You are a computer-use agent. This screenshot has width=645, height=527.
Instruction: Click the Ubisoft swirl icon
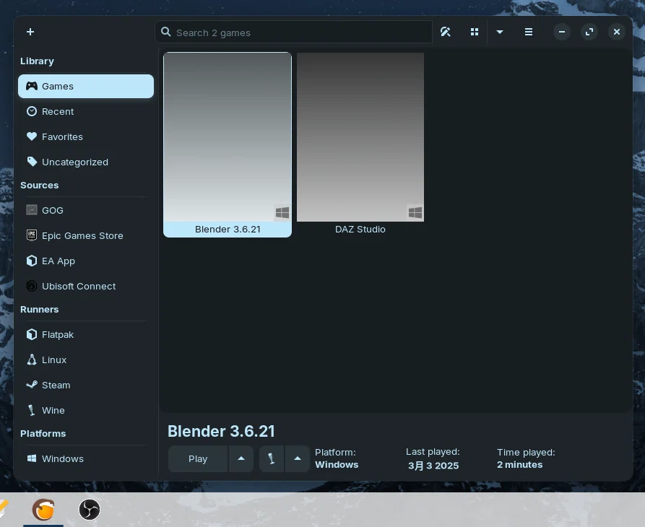(32, 286)
